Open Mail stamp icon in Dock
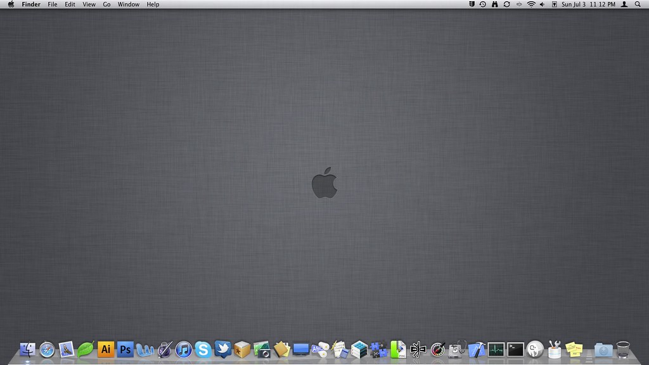Viewport: 649px width, 365px height. (x=67, y=350)
